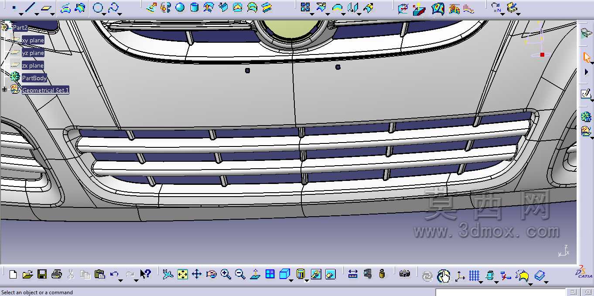The height and width of the screenshot is (296, 594).
Task: Select the Circle tool
Action: click(98, 8)
